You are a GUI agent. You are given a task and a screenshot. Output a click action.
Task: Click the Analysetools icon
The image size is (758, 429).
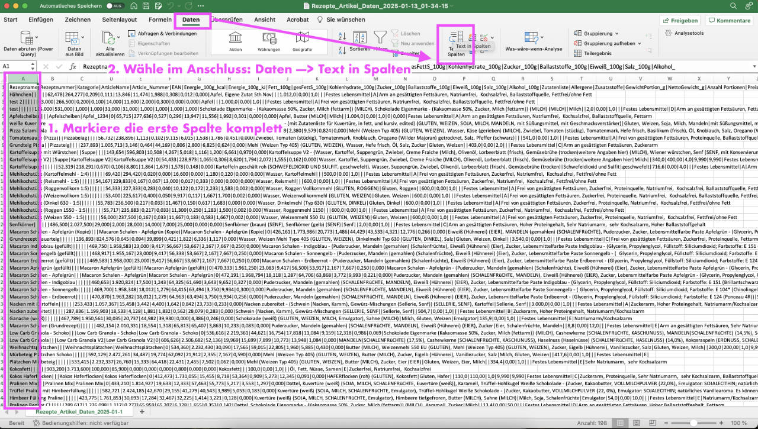[x=685, y=34]
